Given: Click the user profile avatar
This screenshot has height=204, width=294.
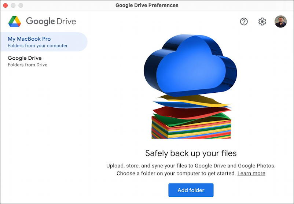Looking at the screenshot, I should (x=280, y=21).
